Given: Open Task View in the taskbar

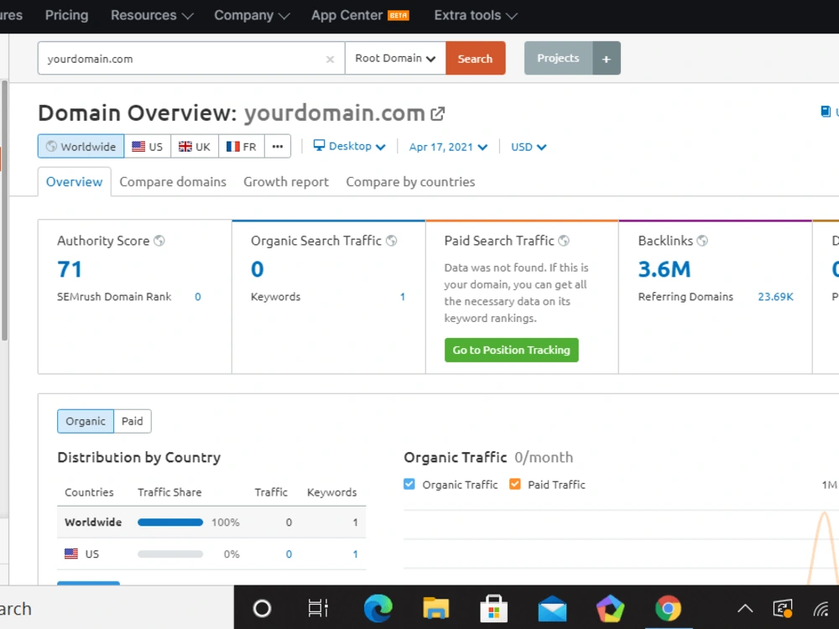Looking at the screenshot, I should (318, 608).
